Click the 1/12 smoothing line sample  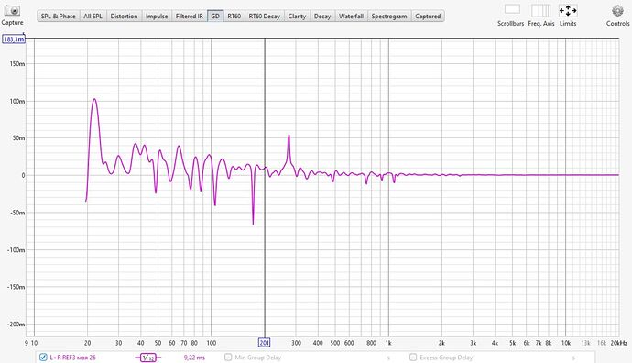[x=147, y=357]
